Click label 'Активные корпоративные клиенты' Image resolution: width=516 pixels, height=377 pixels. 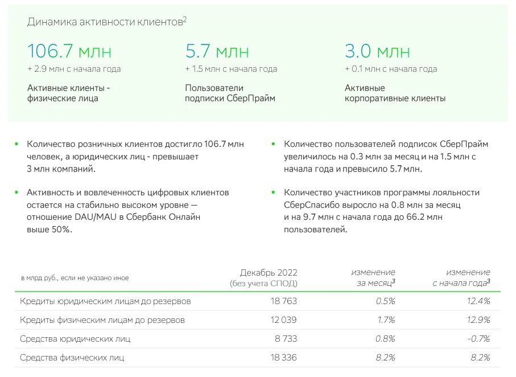coord(395,93)
